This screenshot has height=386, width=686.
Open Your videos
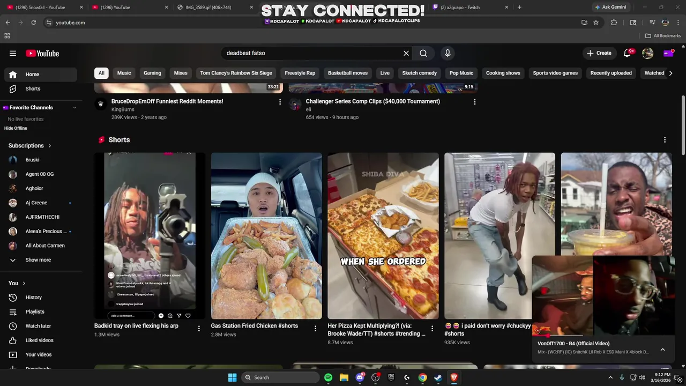40,354
